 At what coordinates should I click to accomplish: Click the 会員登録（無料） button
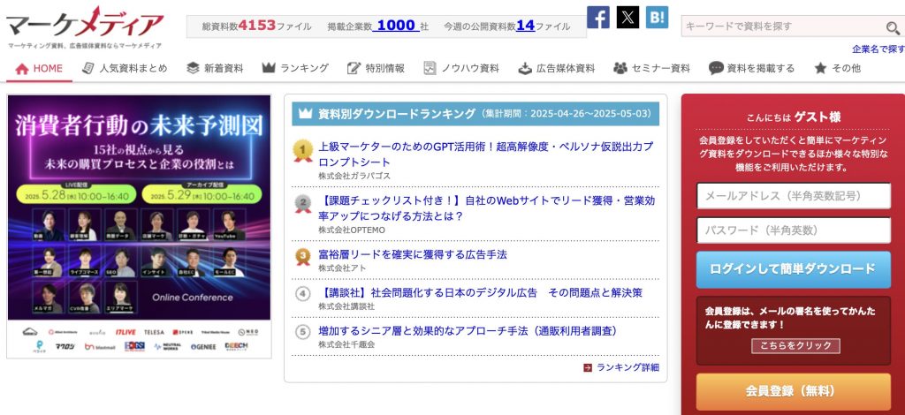[793, 391]
